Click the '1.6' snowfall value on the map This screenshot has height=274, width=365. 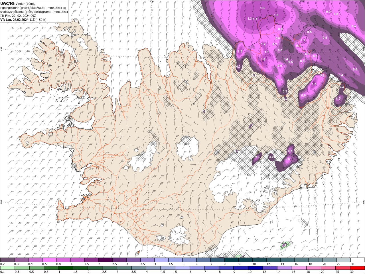[263, 60]
